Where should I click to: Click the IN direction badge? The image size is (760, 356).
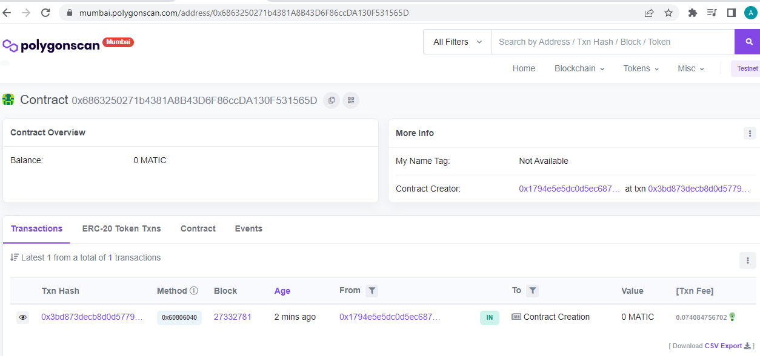pyautogui.click(x=490, y=317)
